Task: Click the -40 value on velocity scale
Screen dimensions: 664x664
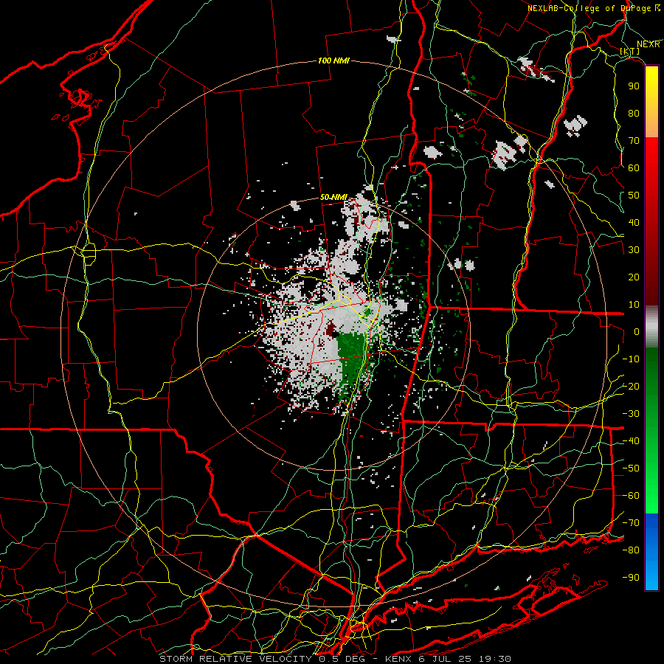Action: click(x=631, y=441)
